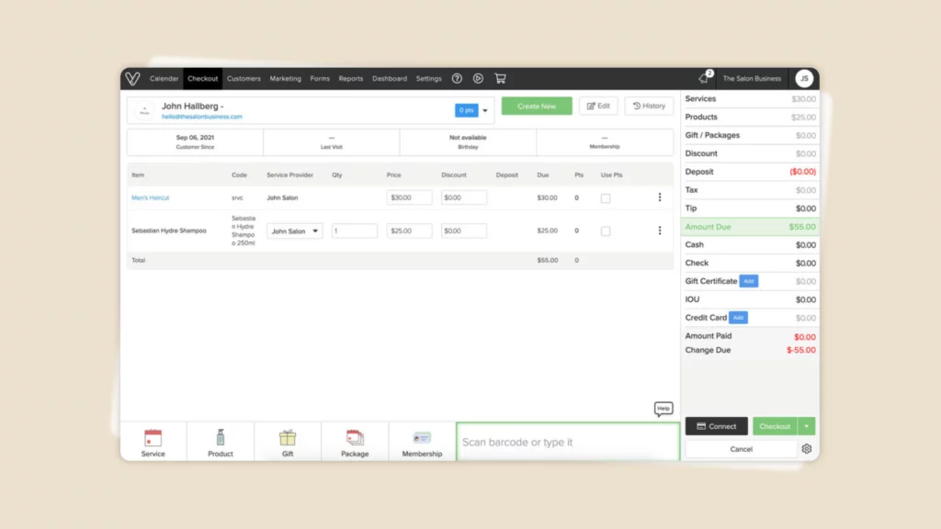Viewport: 941px width, 529px height.
Task: Open the help question mark icon
Action: tap(457, 78)
